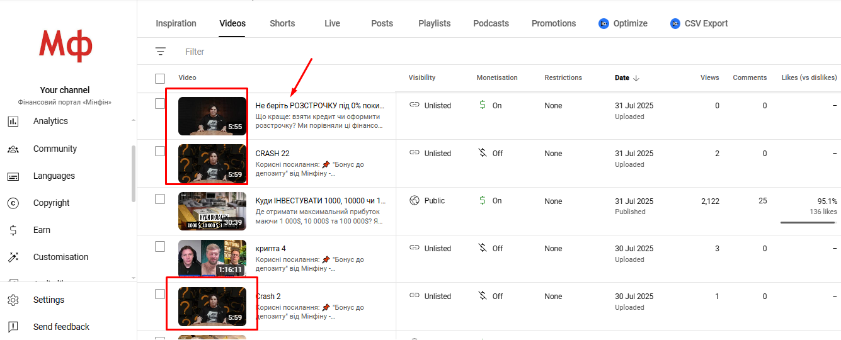Image resolution: width=841 pixels, height=340 pixels.
Task: Open the CRASH 22 video title
Action: coord(272,154)
